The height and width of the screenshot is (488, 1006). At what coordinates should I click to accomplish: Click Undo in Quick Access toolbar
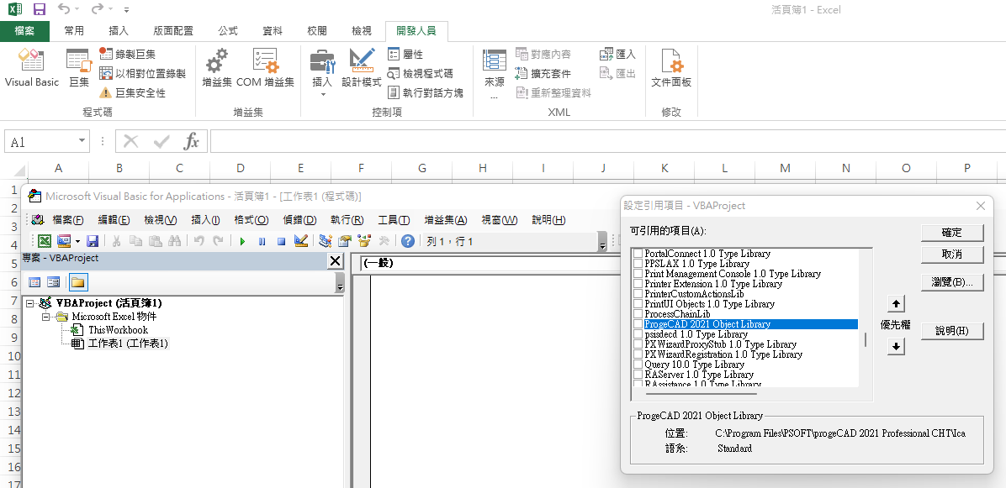64,9
